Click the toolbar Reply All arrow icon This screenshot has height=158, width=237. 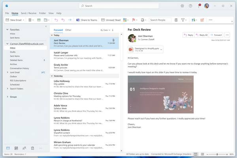(x=63, y=20)
